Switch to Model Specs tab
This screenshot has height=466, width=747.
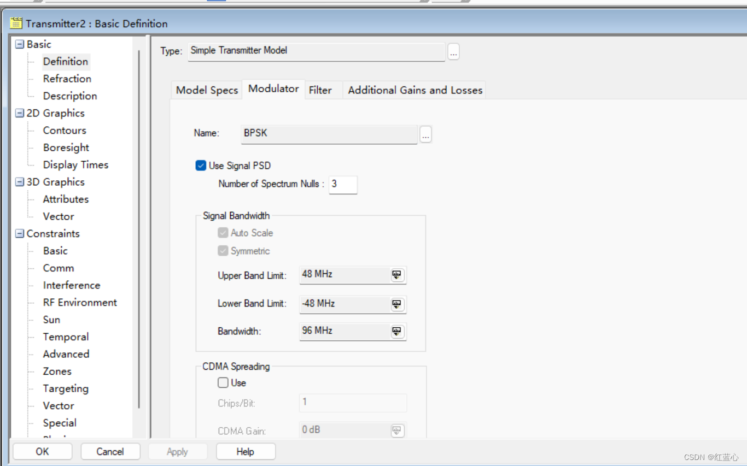(x=207, y=90)
